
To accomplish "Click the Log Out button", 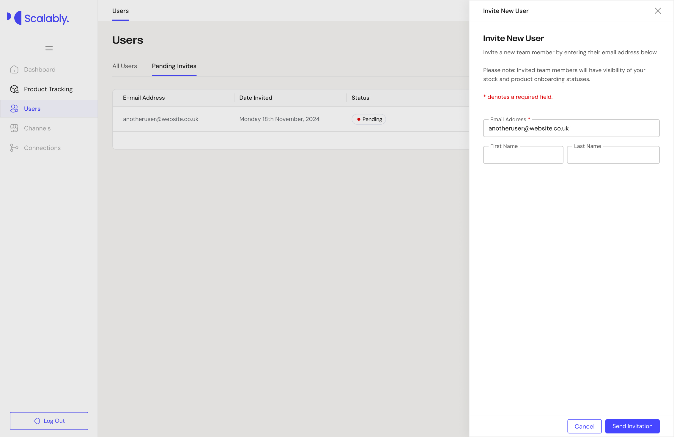I will click(x=49, y=421).
